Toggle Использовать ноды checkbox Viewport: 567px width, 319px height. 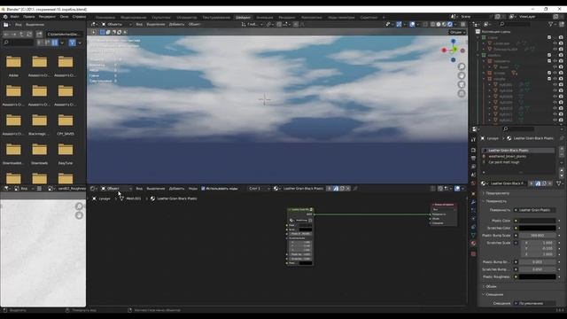203,189
